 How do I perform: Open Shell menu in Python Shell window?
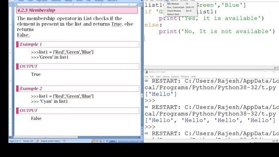point(158,77)
